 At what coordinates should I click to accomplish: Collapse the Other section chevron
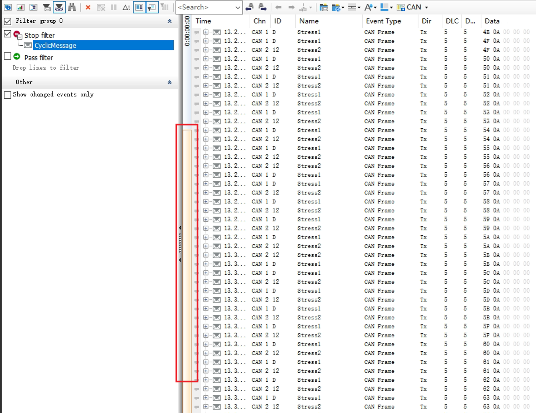[x=169, y=82]
